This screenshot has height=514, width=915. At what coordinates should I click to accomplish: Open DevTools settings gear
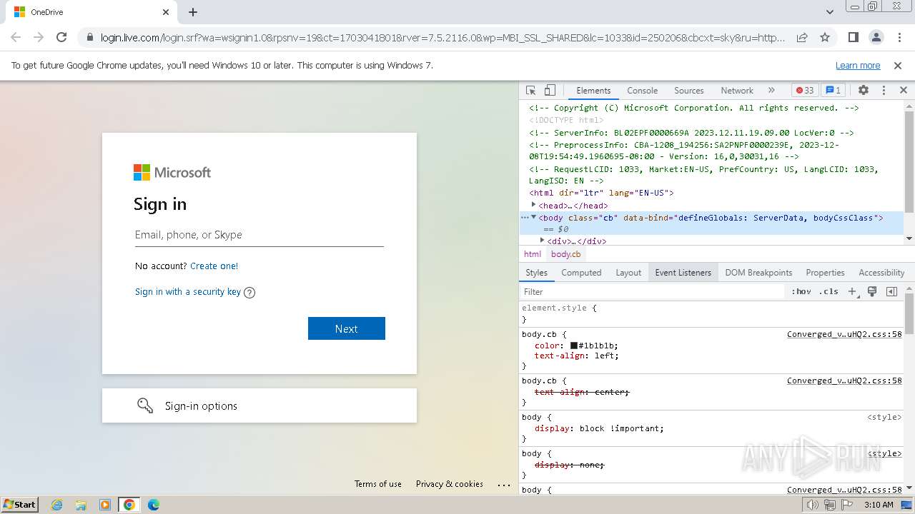pyautogui.click(x=864, y=91)
